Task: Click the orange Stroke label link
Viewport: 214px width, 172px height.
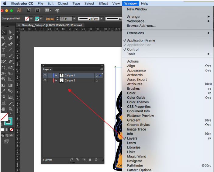Action: pos(50,19)
